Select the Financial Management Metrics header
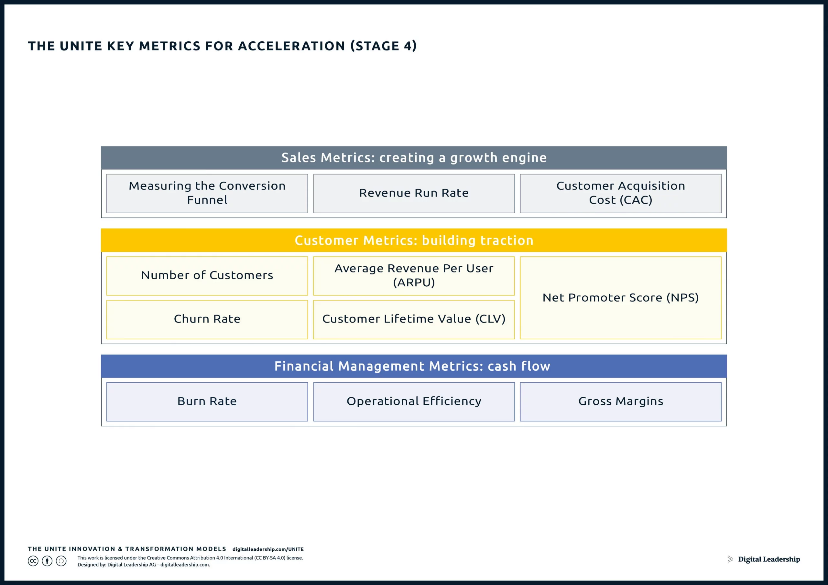 (x=414, y=366)
